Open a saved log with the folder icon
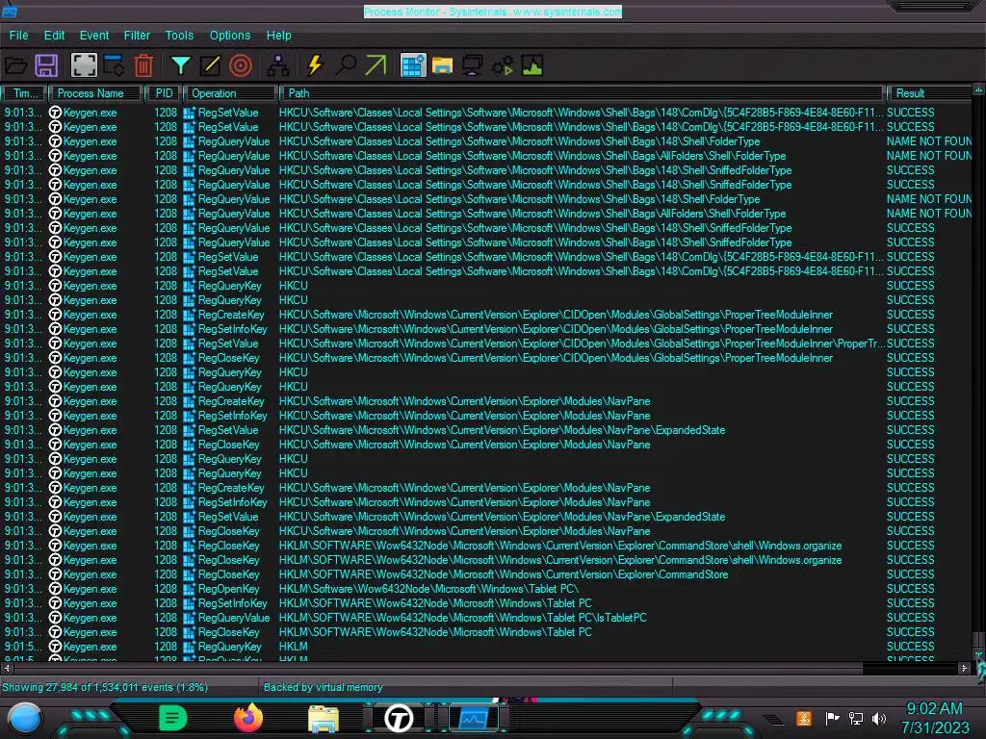Screen dimensions: 986x739 pos(15,65)
